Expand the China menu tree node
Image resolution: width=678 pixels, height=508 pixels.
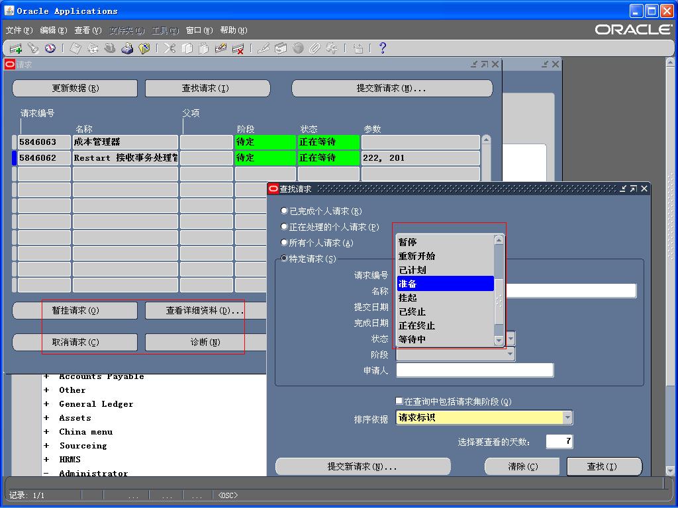pyautogui.click(x=46, y=431)
